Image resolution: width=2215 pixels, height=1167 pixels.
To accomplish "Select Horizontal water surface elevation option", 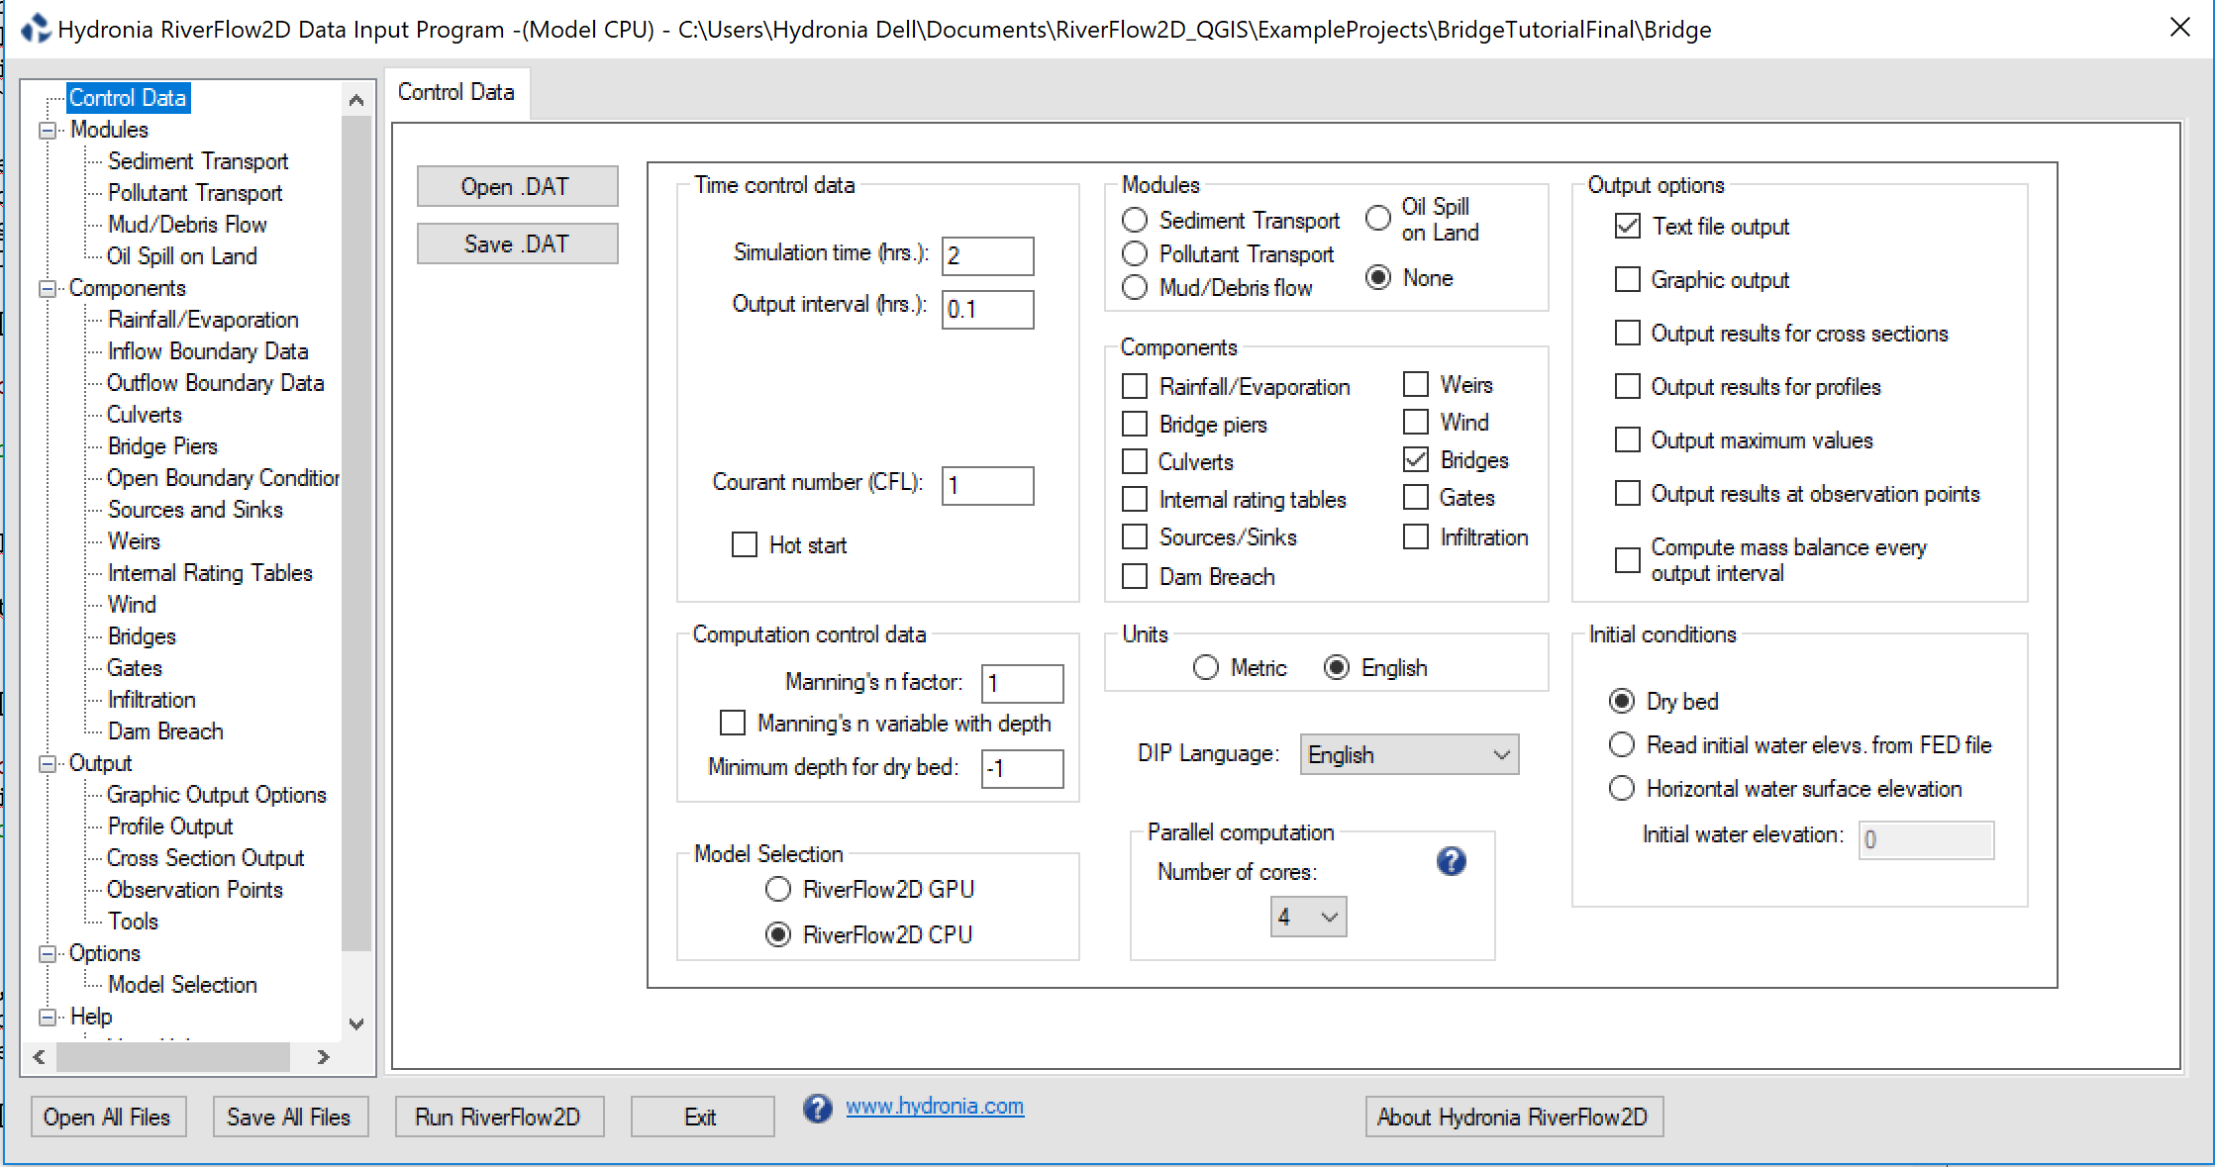I will click(1622, 788).
